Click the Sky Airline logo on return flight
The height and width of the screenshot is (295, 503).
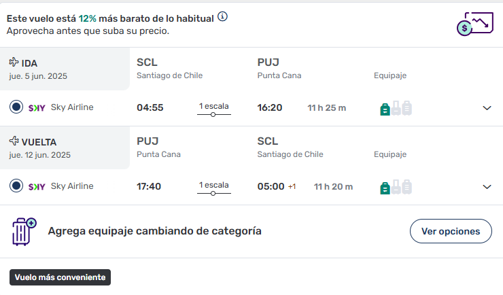tap(37, 187)
